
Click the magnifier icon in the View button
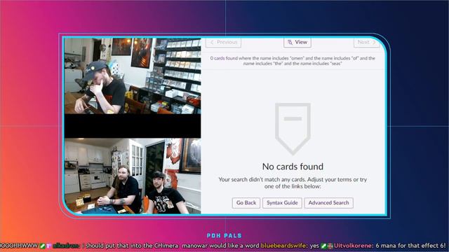290,42
